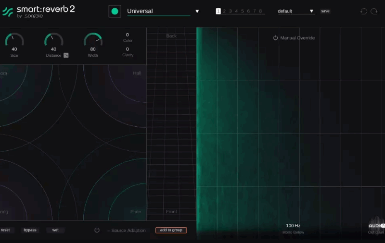The height and width of the screenshot is (243, 385).
Task: Click the Back label on grid
Action: (x=171, y=36)
